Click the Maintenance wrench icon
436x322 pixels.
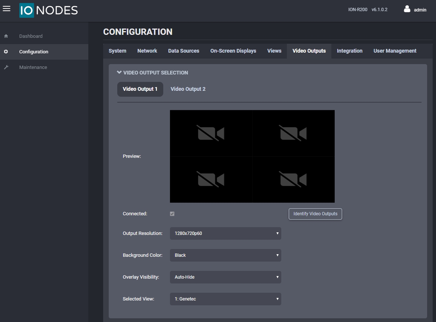[x=6, y=67]
